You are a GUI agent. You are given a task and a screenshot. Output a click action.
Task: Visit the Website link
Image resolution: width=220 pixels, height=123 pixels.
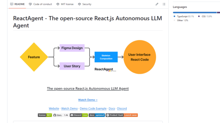coord(54,108)
